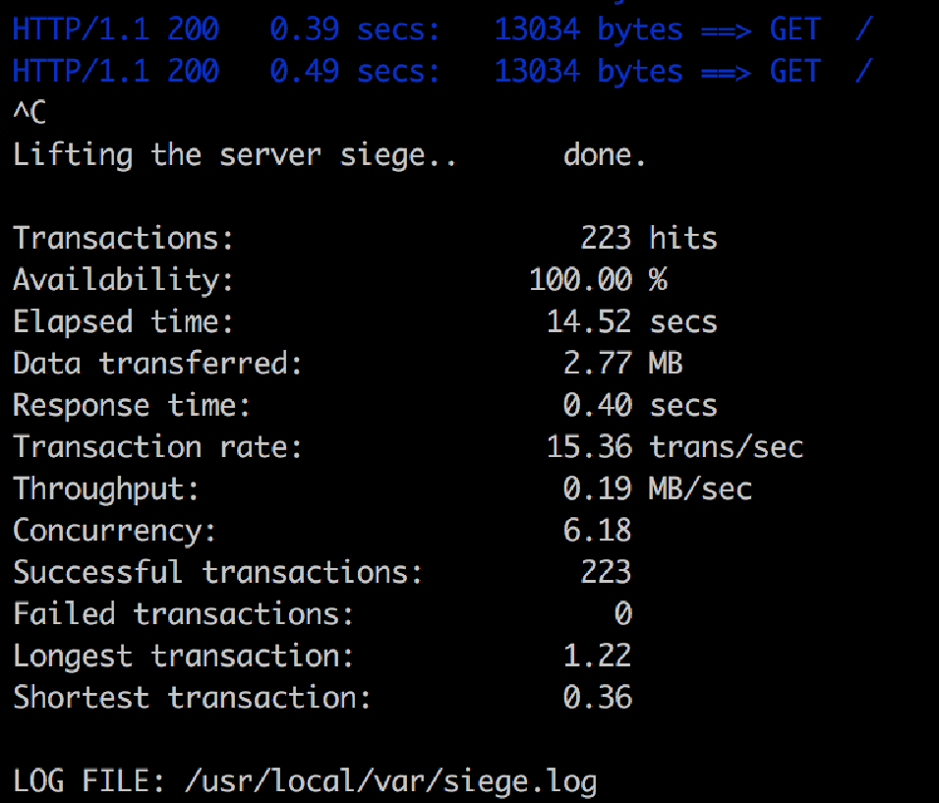The width and height of the screenshot is (939, 803).
Task: Click the Concurrency 6.18 value
Action: click(x=597, y=531)
